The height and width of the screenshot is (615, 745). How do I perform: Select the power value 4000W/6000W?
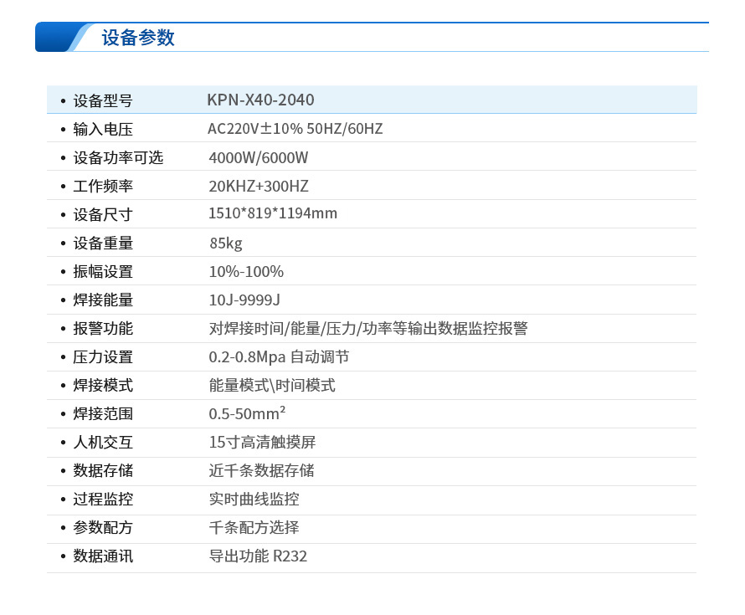pyautogui.click(x=259, y=157)
